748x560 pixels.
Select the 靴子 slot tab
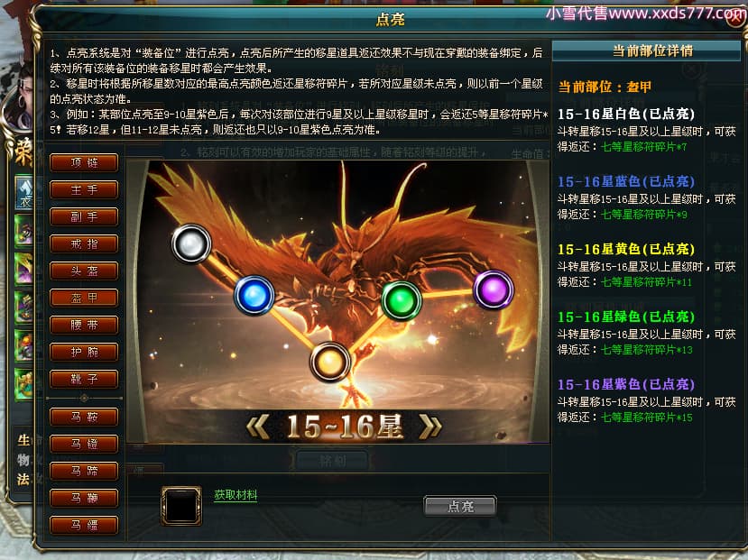coord(84,380)
